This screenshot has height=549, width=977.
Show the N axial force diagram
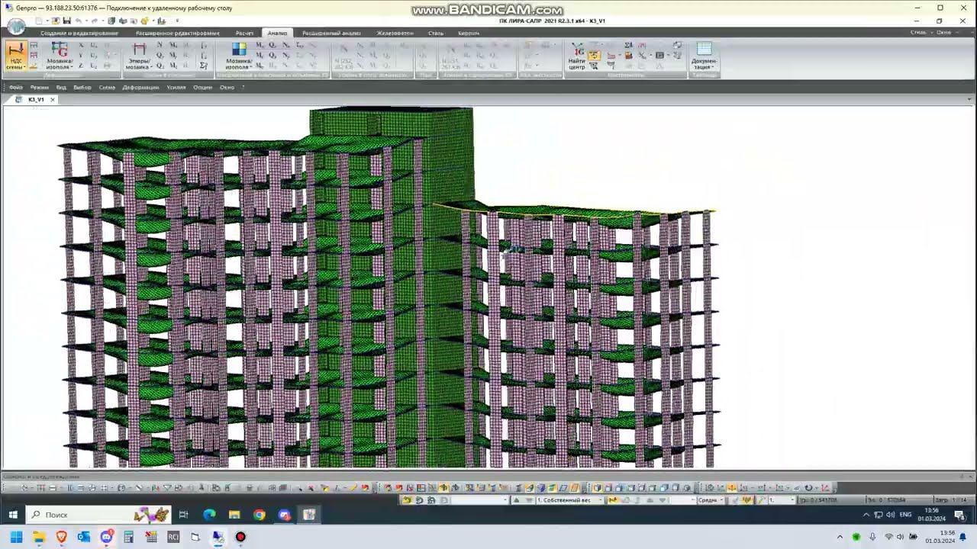[160, 46]
